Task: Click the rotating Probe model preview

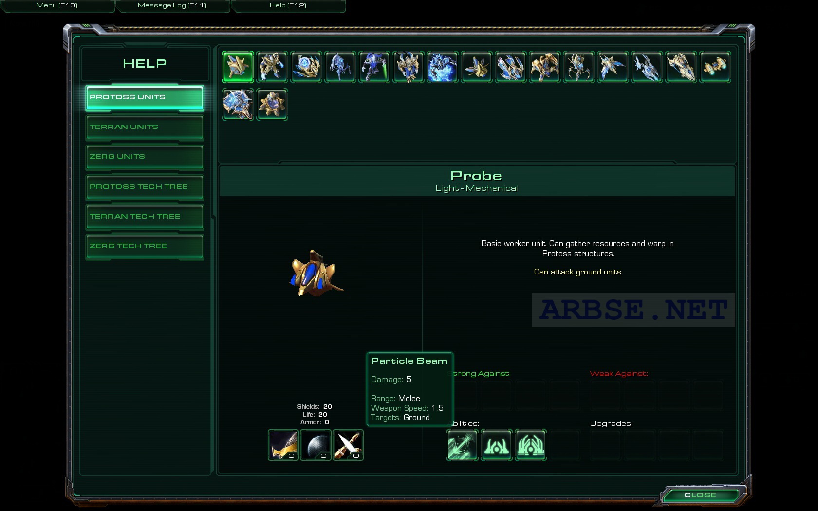Action: (317, 274)
